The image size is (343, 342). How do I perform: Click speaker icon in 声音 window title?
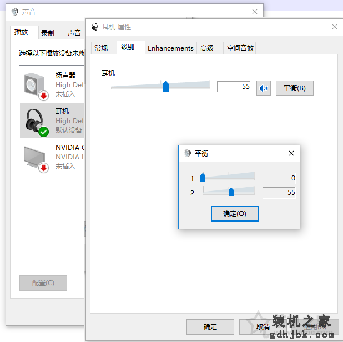[x=15, y=12]
